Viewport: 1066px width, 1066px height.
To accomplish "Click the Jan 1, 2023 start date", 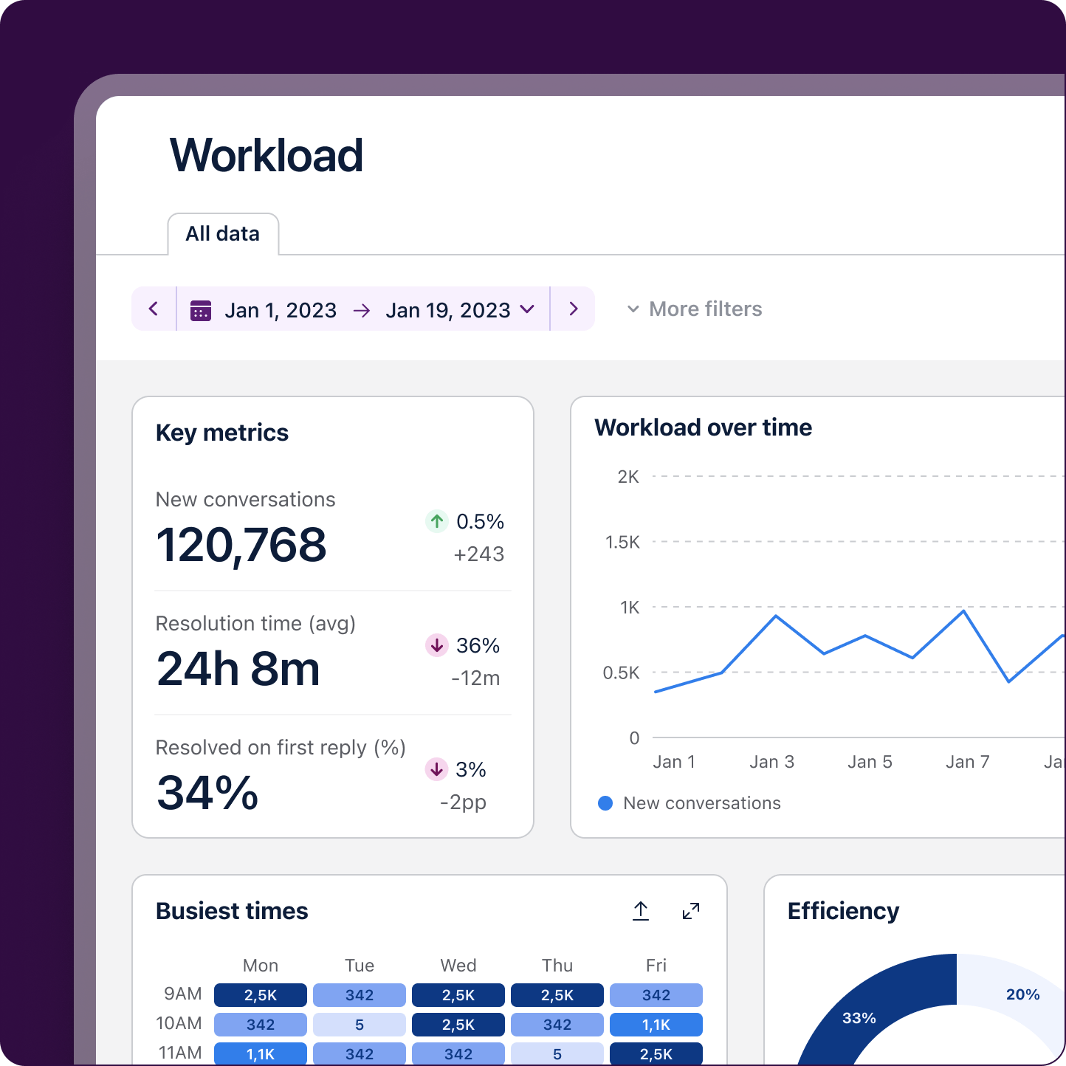I will (x=281, y=310).
